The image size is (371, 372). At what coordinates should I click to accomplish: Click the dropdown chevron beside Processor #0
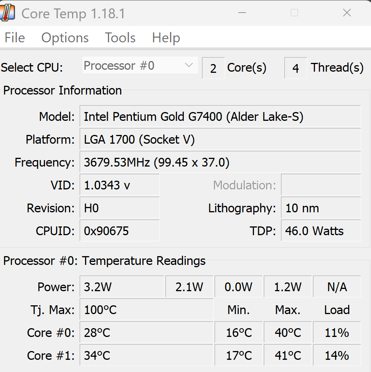(189, 66)
